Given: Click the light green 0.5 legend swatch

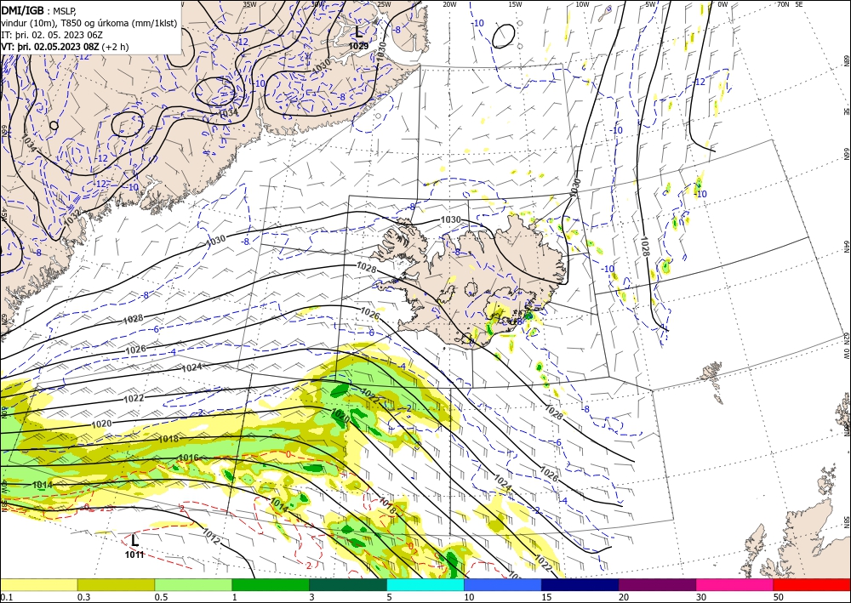Looking at the screenshot, I should coord(193,584).
